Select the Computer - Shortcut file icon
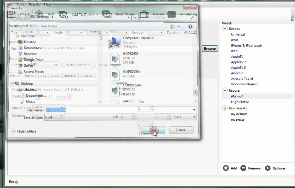The image size is (295, 188). point(115,43)
